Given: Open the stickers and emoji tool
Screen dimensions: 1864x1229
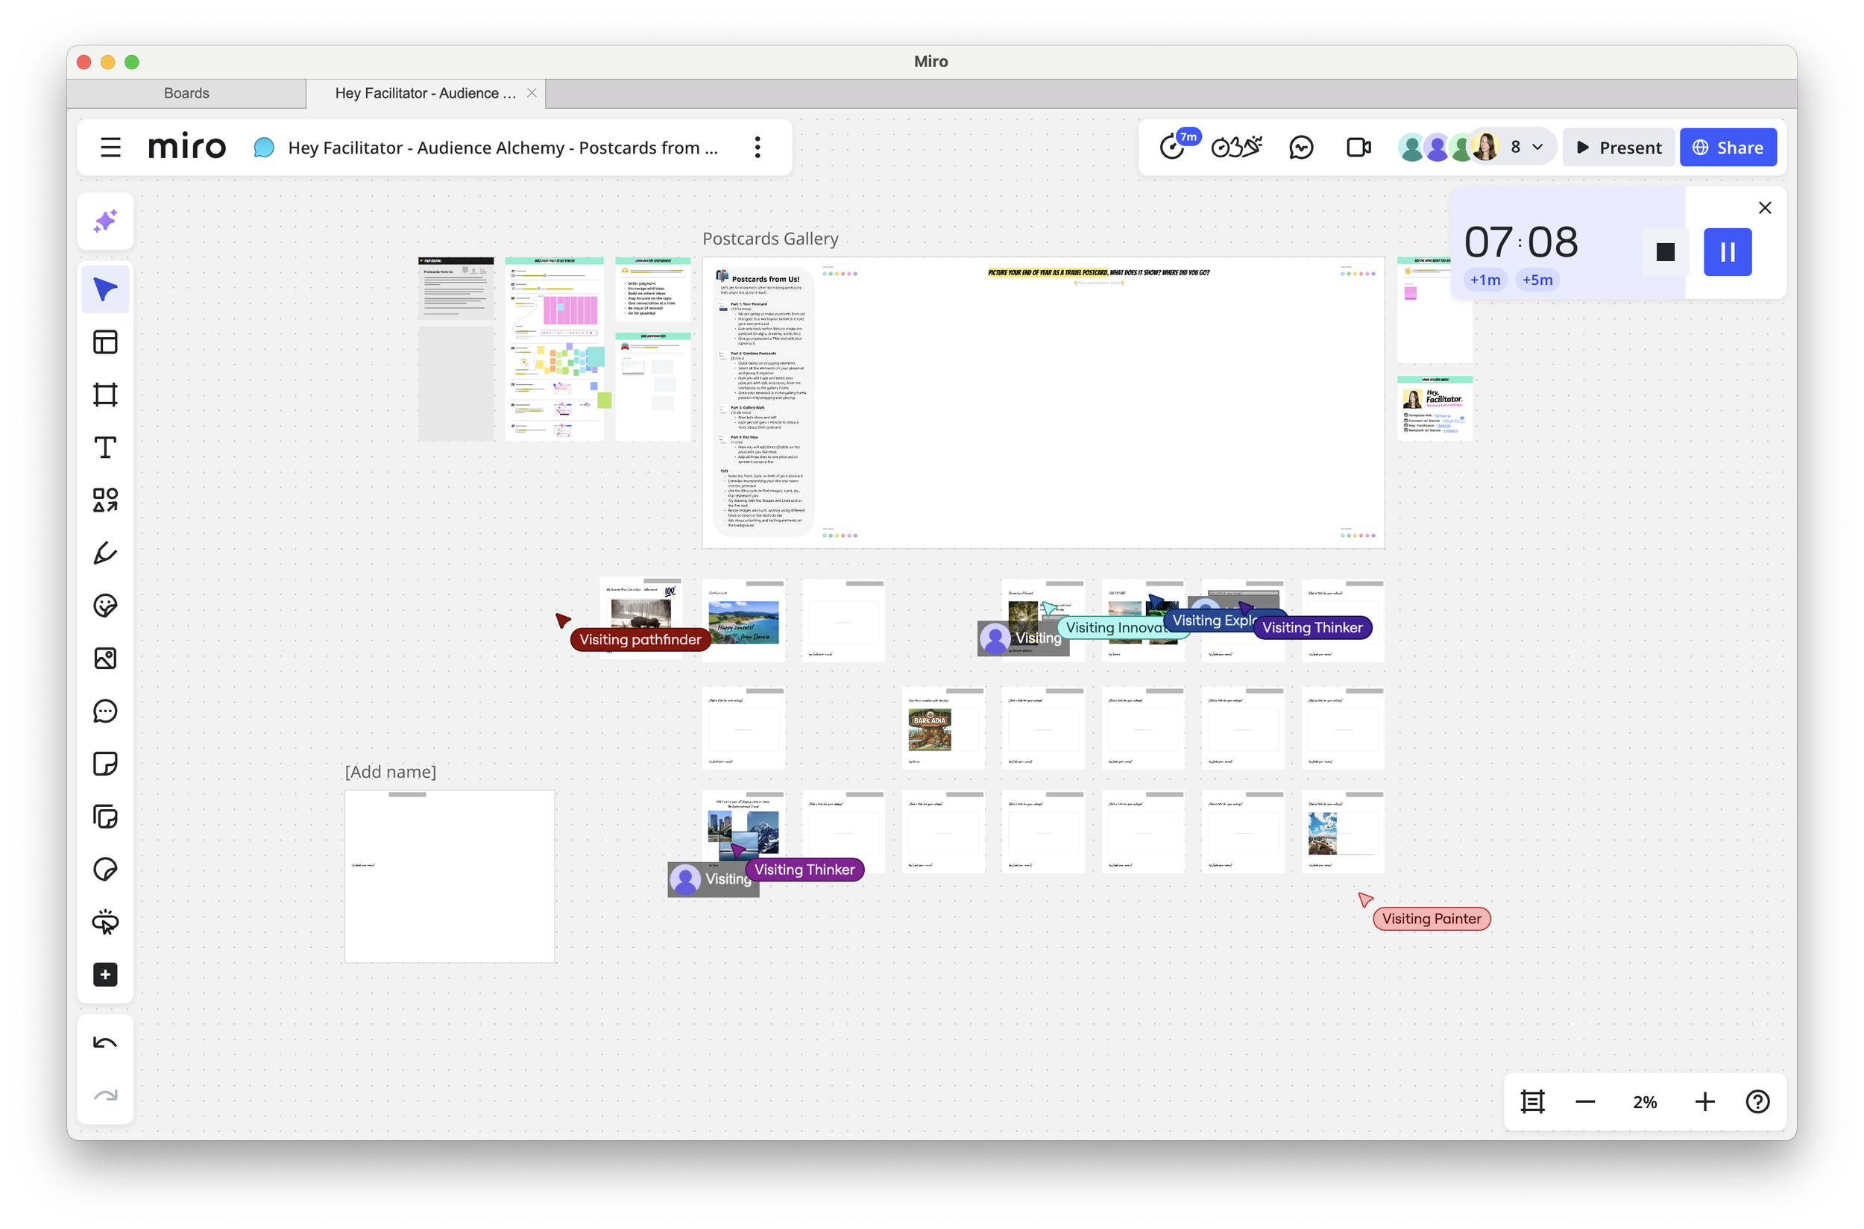Looking at the screenshot, I should click(x=105, y=605).
